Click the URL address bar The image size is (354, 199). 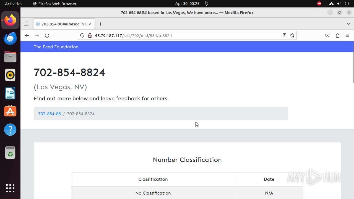[x=187, y=35]
